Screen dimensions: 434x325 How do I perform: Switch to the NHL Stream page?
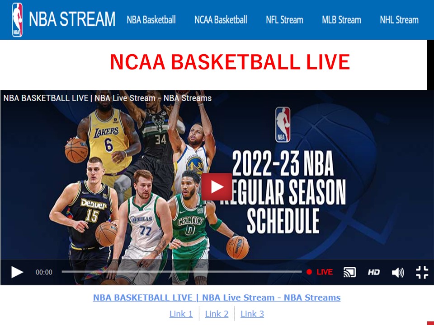[399, 20]
